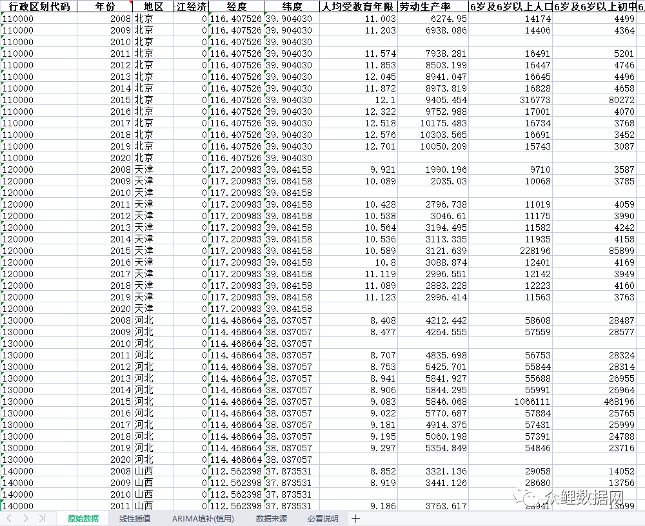Select the 纬度 header cell

[292, 6]
